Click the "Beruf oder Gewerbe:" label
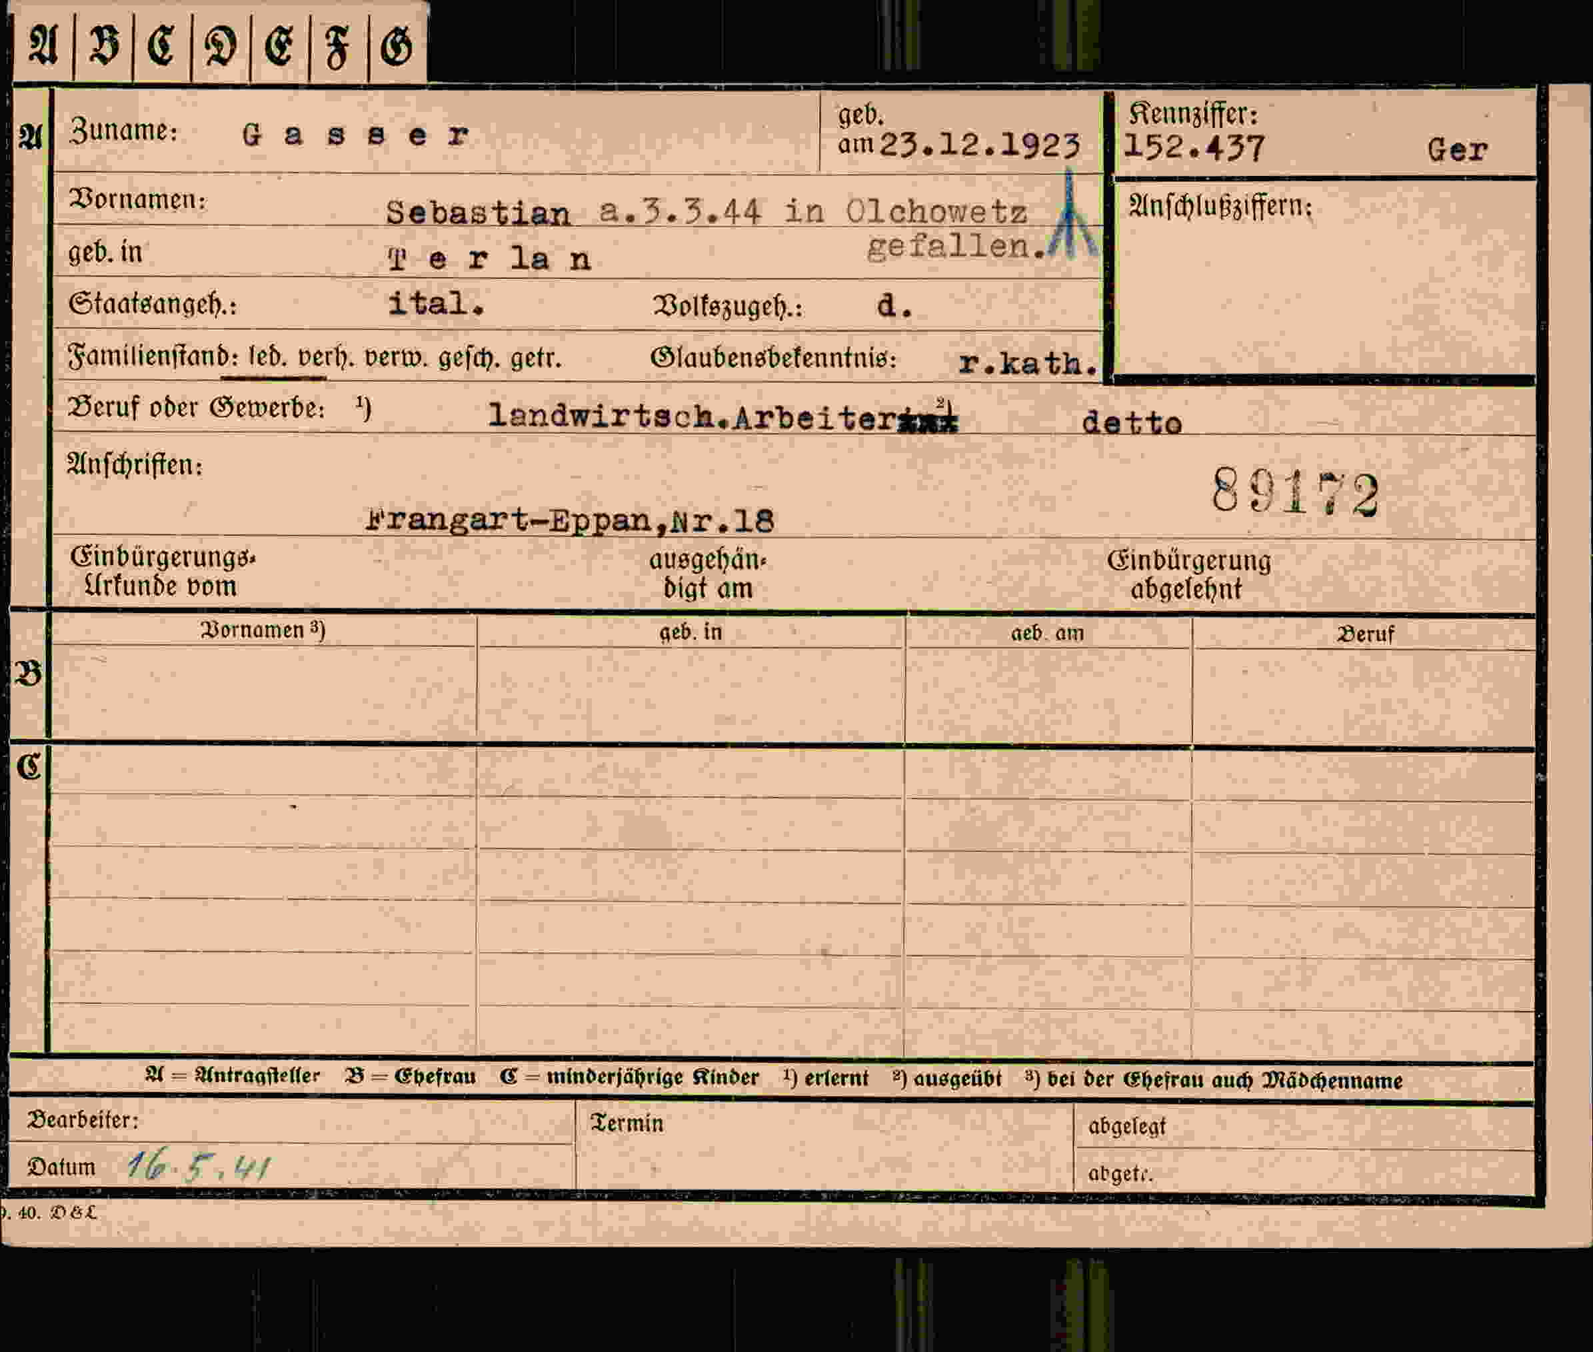The image size is (1593, 1352). [196, 408]
